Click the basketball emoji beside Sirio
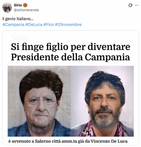 click(25, 5)
